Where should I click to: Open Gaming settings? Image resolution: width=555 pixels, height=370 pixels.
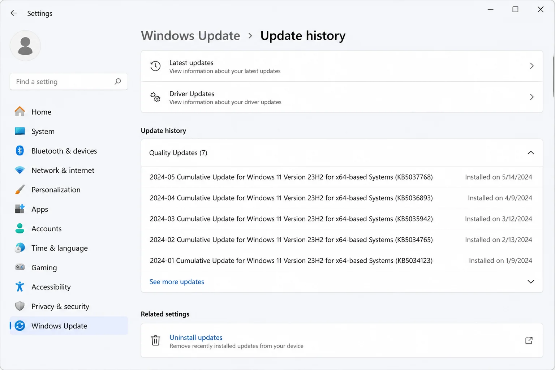pyautogui.click(x=69, y=268)
